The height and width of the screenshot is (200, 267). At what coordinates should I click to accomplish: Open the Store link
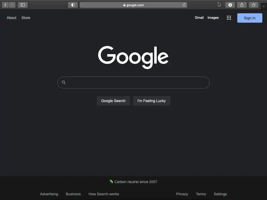coord(26,18)
